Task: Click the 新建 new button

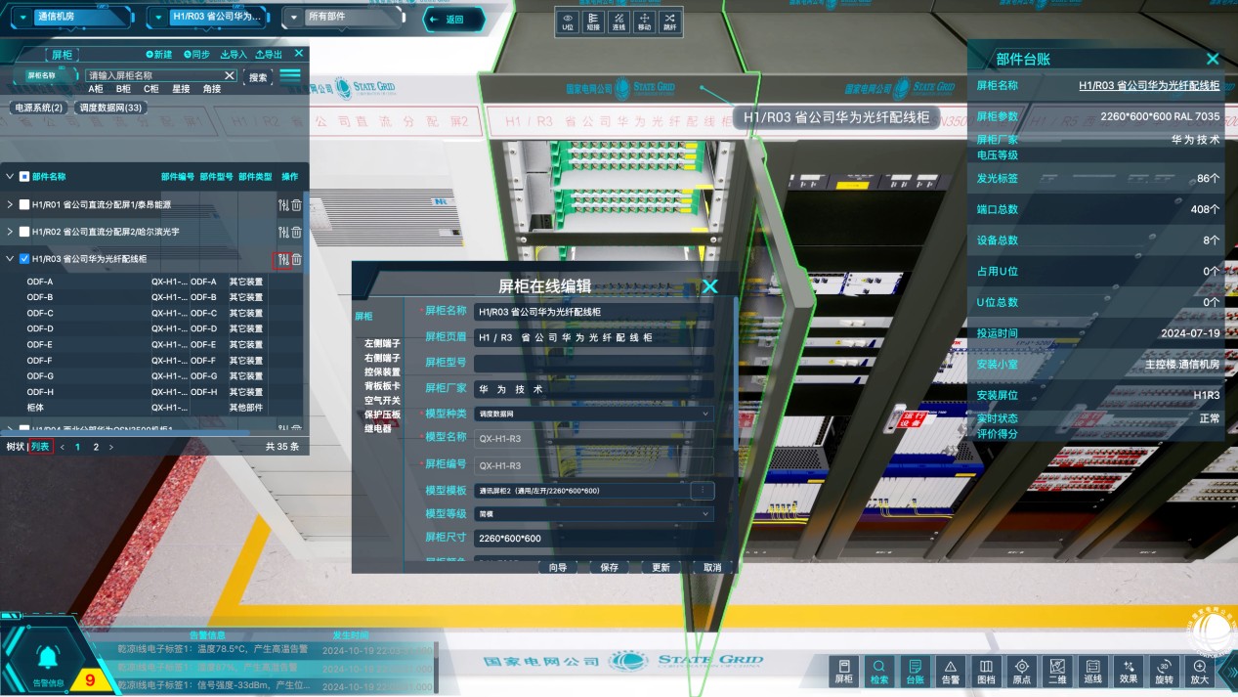Action: [x=158, y=54]
